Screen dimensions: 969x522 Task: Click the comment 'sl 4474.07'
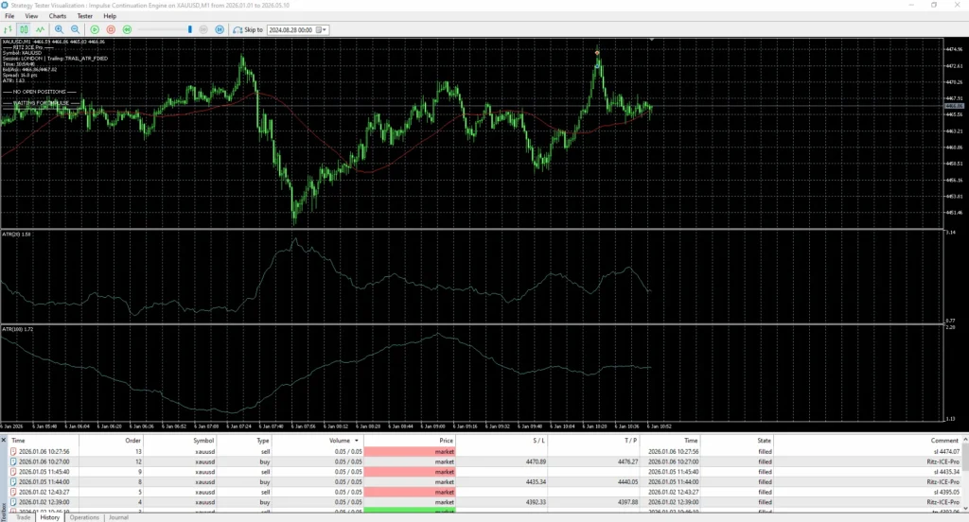(946, 452)
